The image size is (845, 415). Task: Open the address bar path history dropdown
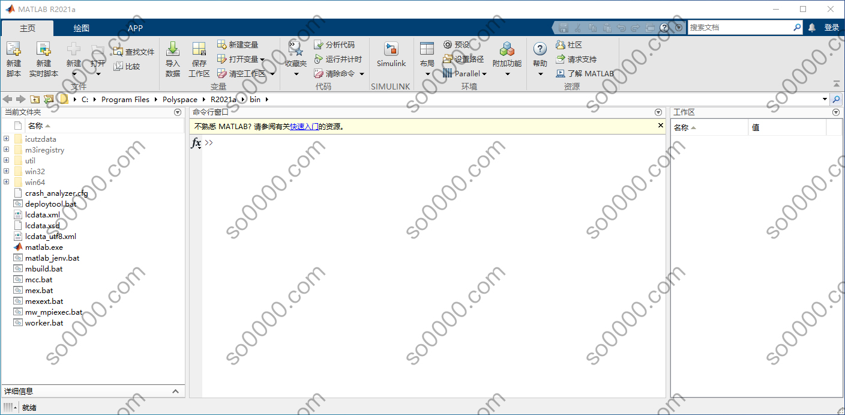point(825,99)
